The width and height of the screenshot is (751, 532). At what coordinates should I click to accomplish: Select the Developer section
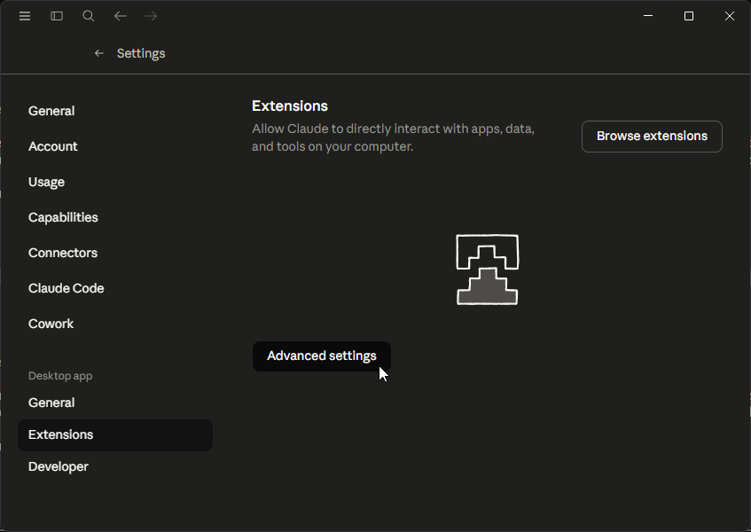58,465
